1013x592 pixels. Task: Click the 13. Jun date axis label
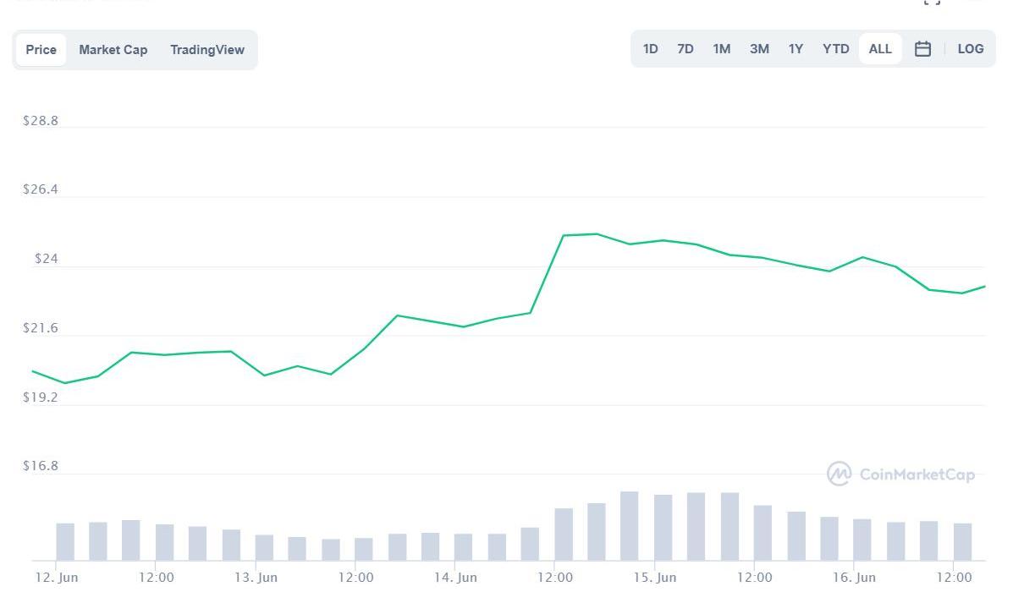point(256,578)
